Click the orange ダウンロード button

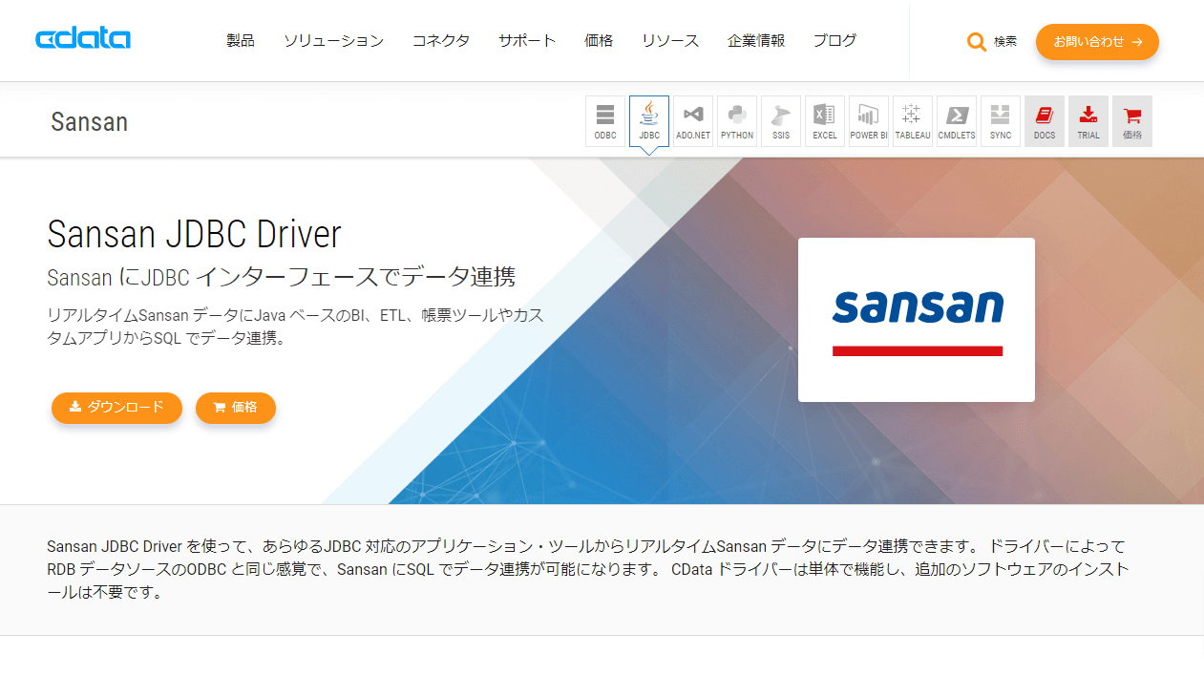click(x=116, y=408)
